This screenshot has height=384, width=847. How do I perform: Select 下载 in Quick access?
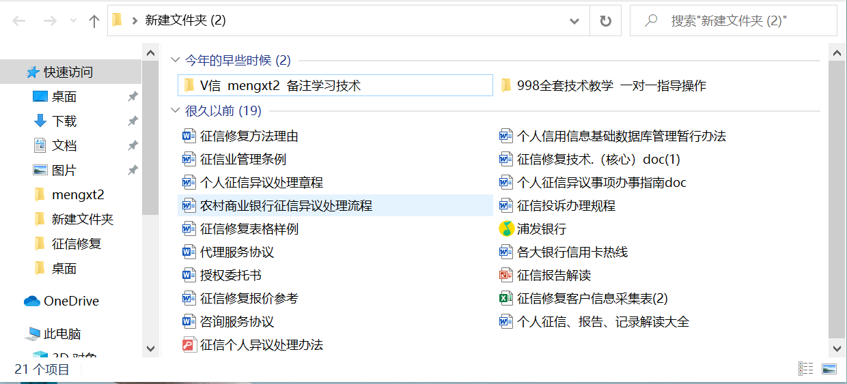tap(64, 121)
